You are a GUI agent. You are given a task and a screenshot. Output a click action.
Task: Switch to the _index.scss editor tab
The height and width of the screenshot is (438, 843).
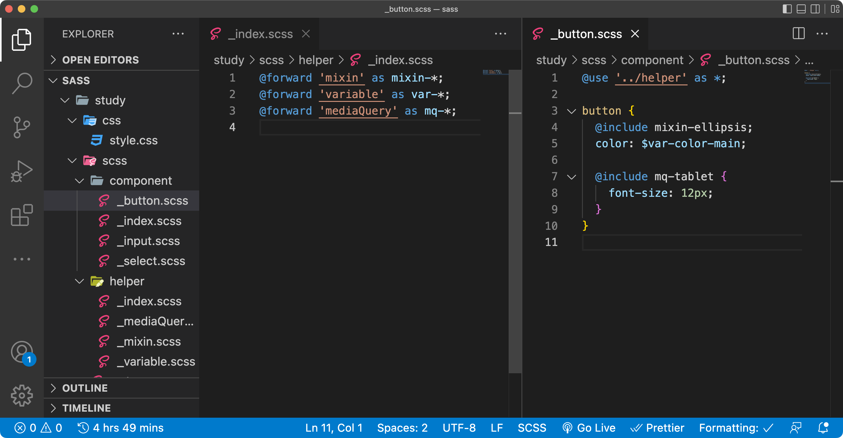click(260, 34)
